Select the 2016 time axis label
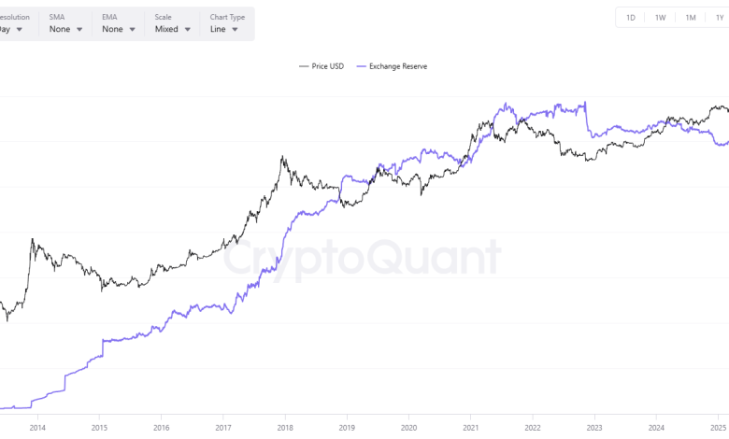Screen dimensions: 729x439 [x=161, y=429]
